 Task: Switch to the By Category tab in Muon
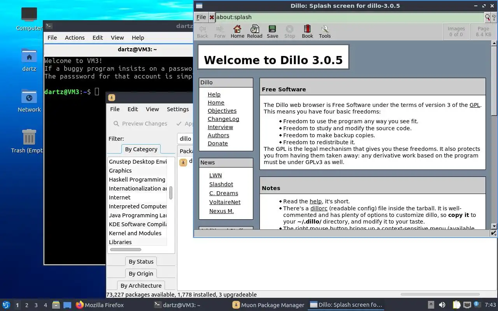point(141,149)
